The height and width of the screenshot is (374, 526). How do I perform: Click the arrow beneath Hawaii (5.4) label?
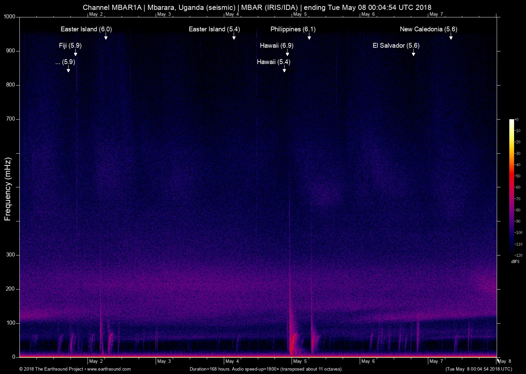pyautogui.click(x=284, y=69)
